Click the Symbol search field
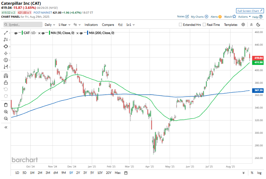Screen dimensions: 266x179 23,25
